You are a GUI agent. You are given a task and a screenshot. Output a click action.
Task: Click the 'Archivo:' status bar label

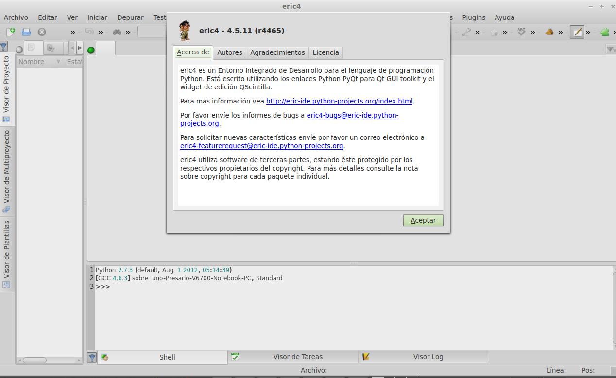click(x=314, y=370)
